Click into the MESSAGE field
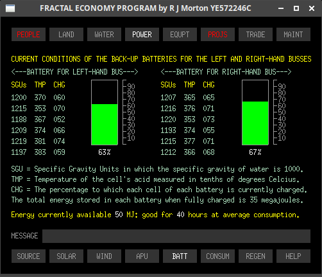322x277 pixels. tap(176, 236)
